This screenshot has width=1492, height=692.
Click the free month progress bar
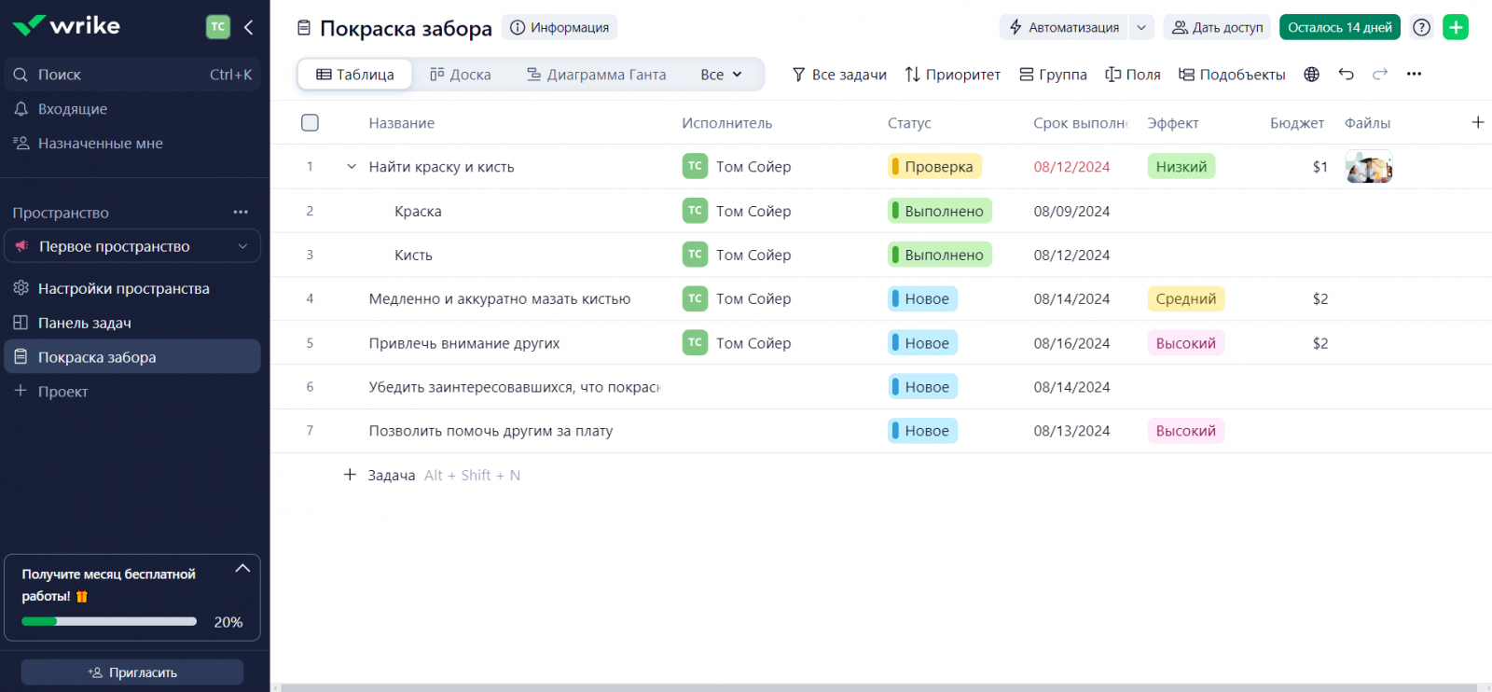(x=109, y=621)
